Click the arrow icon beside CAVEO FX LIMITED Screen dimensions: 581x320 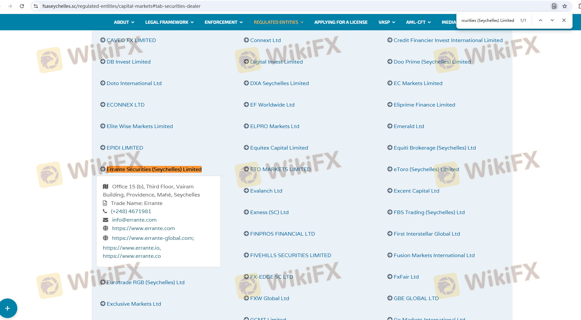click(x=103, y=40)
